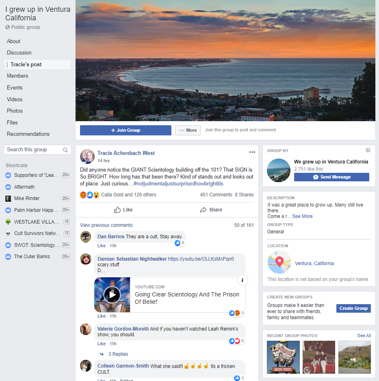379x381 pixels.
Task: Open the WESTLAKE VILLA tree icon shortcut
Action: (8, 222)
